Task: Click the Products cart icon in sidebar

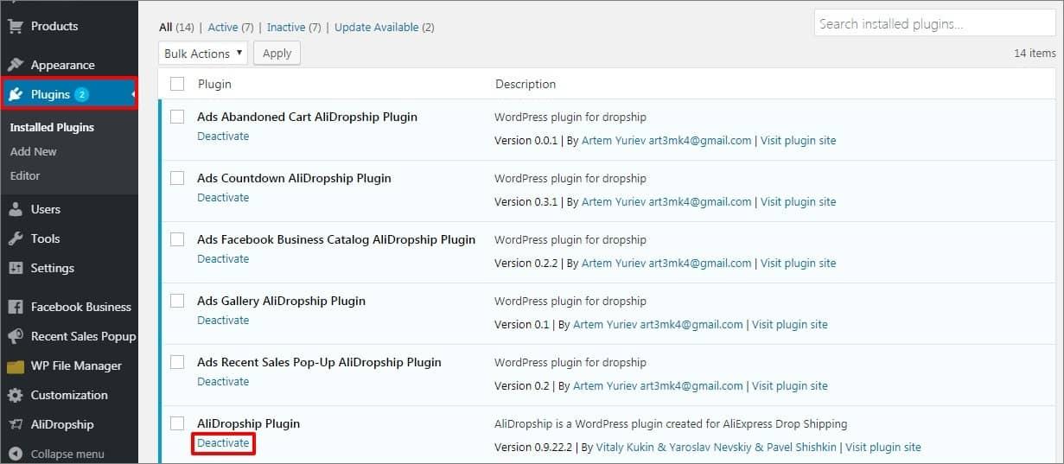Action: [x=15, y=26]
